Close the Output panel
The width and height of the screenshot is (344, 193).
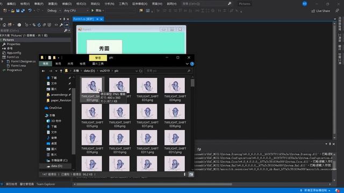[x=334, y=144]
